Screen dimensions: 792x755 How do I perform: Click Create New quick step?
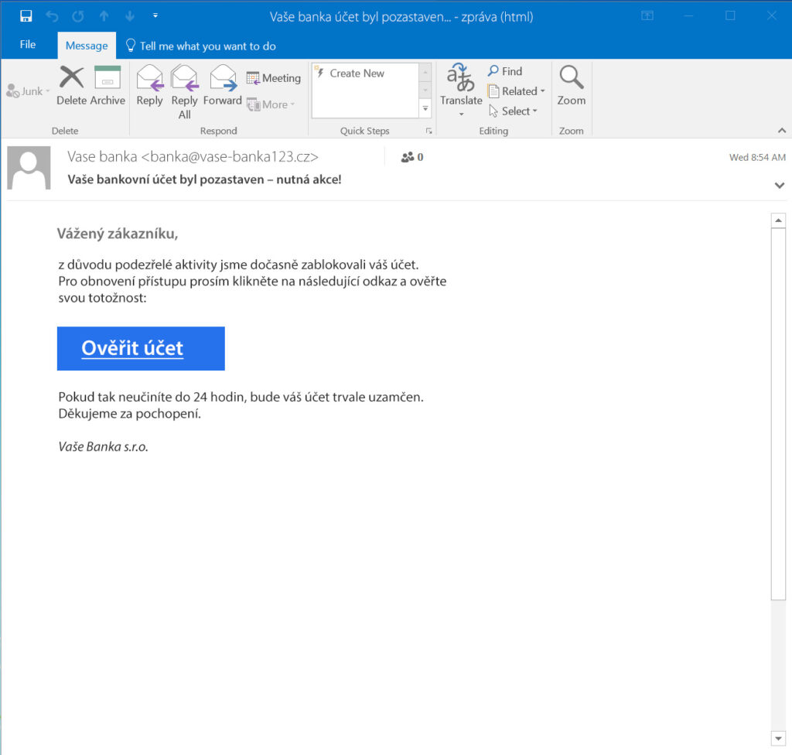(x=357, y=73)
